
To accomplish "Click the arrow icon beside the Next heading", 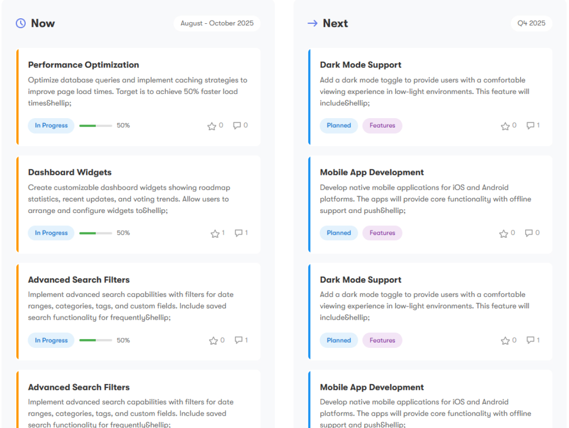I will point(312,23).
